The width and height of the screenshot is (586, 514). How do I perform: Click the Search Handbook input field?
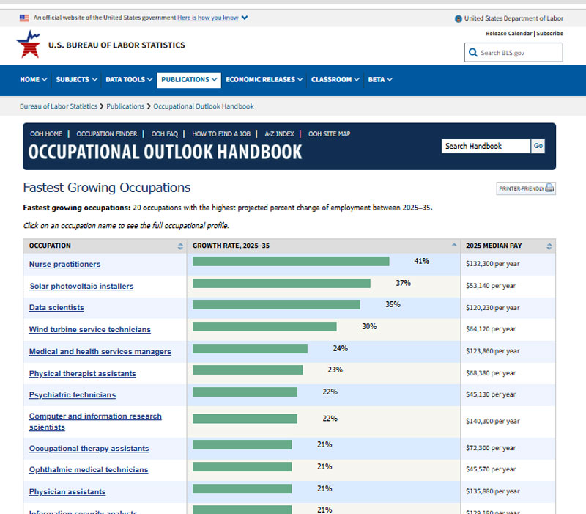pyautogui.click(x=486, y=146)
